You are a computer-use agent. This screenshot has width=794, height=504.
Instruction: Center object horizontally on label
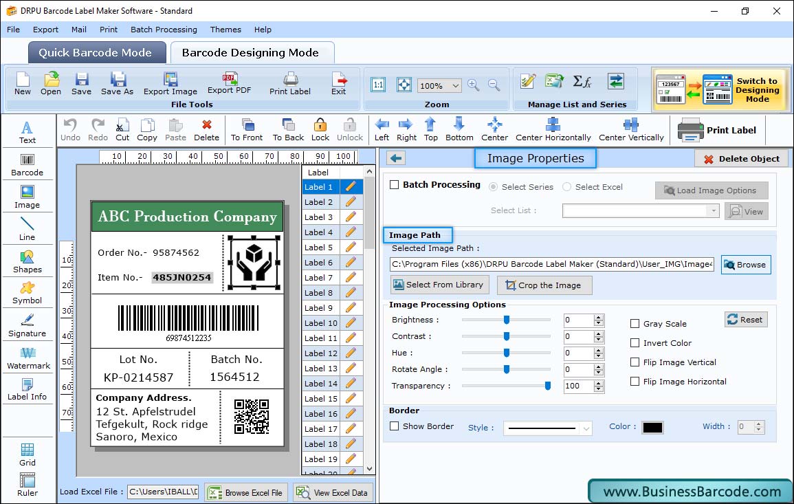[x=553, y=130]
